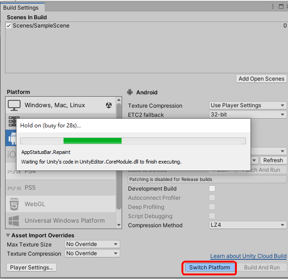Toggle the Script Debugging checkbox
Viewport: 288px width, 279px height.
coord(212,216)
